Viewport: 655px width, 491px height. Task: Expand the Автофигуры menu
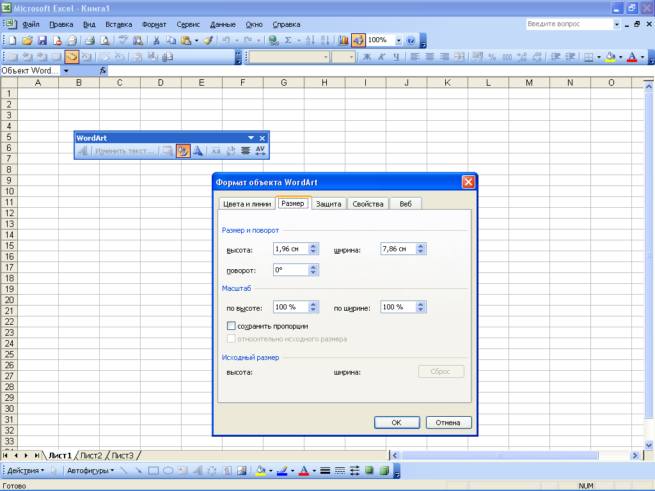[91, 471]
